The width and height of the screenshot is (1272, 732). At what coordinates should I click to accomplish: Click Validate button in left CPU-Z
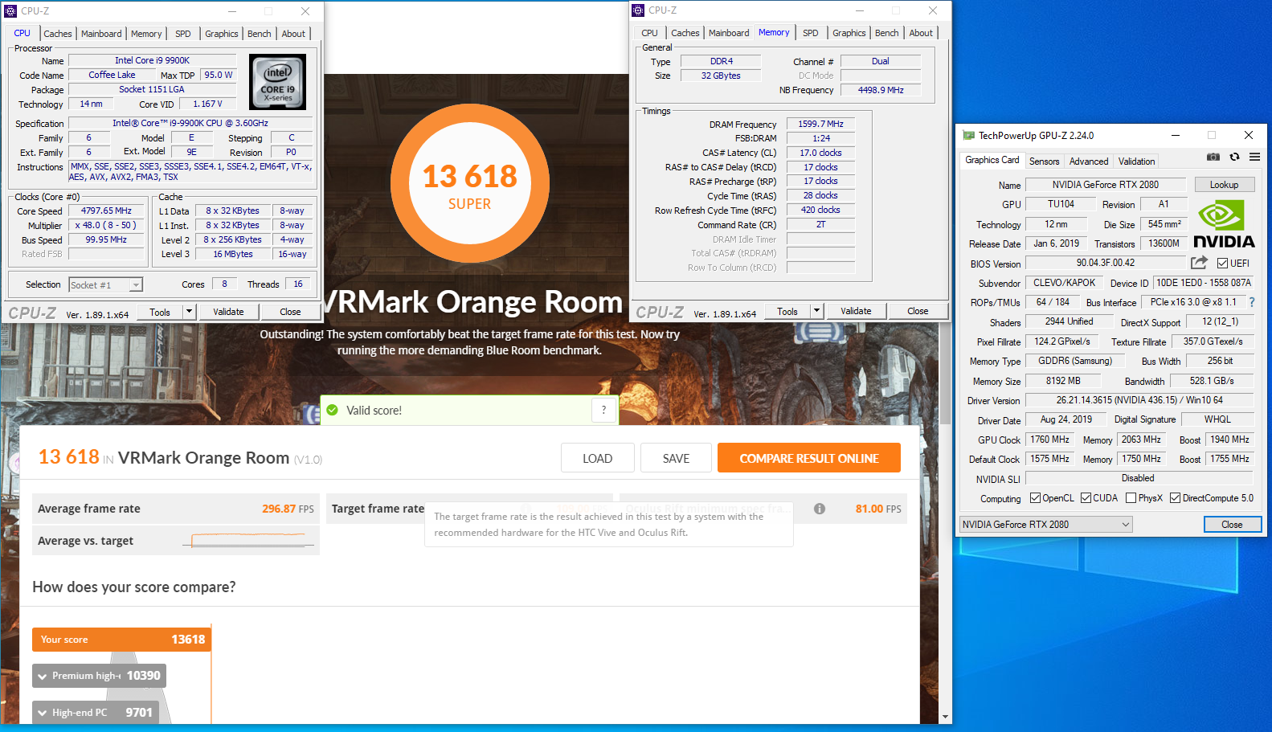pos(228,312)
